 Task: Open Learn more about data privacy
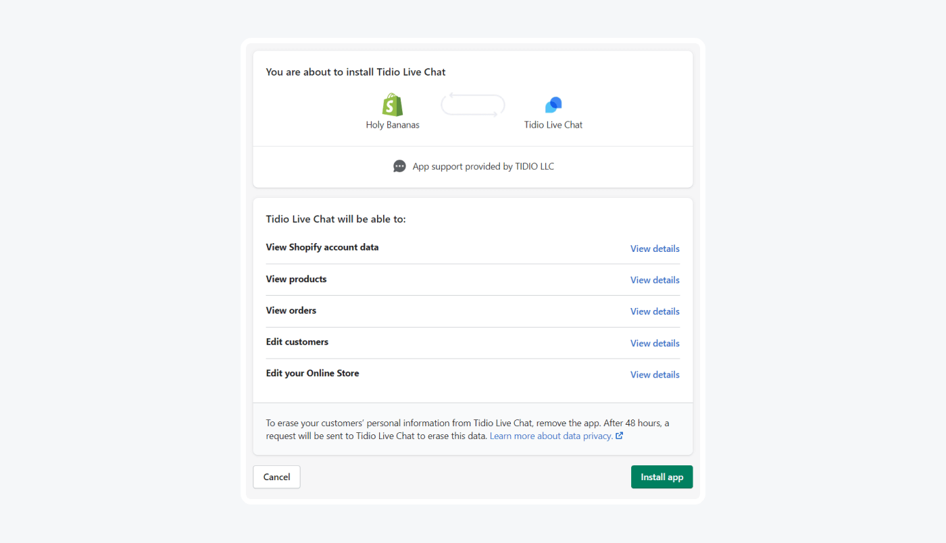550,436
